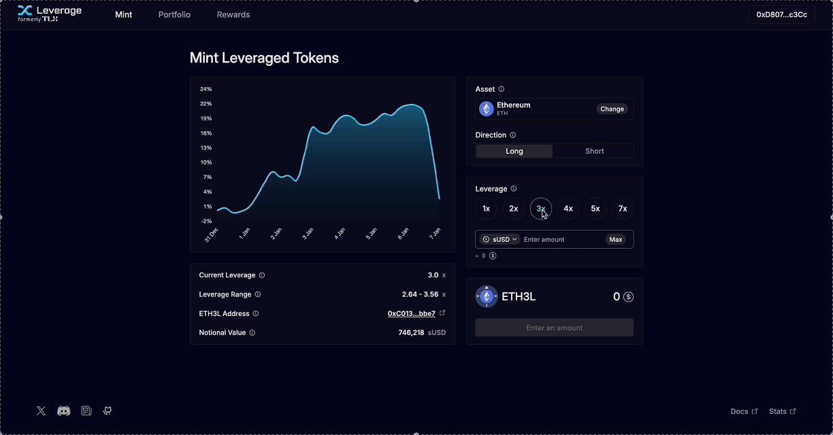Open the Discord icon in footer
The image size is (833, 435).
click(x=64, y=411)
